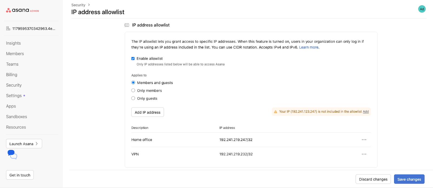Click the breadcrumb chevron after Security
The width and height of the screenshot is (433, 188).
[88, 5]
